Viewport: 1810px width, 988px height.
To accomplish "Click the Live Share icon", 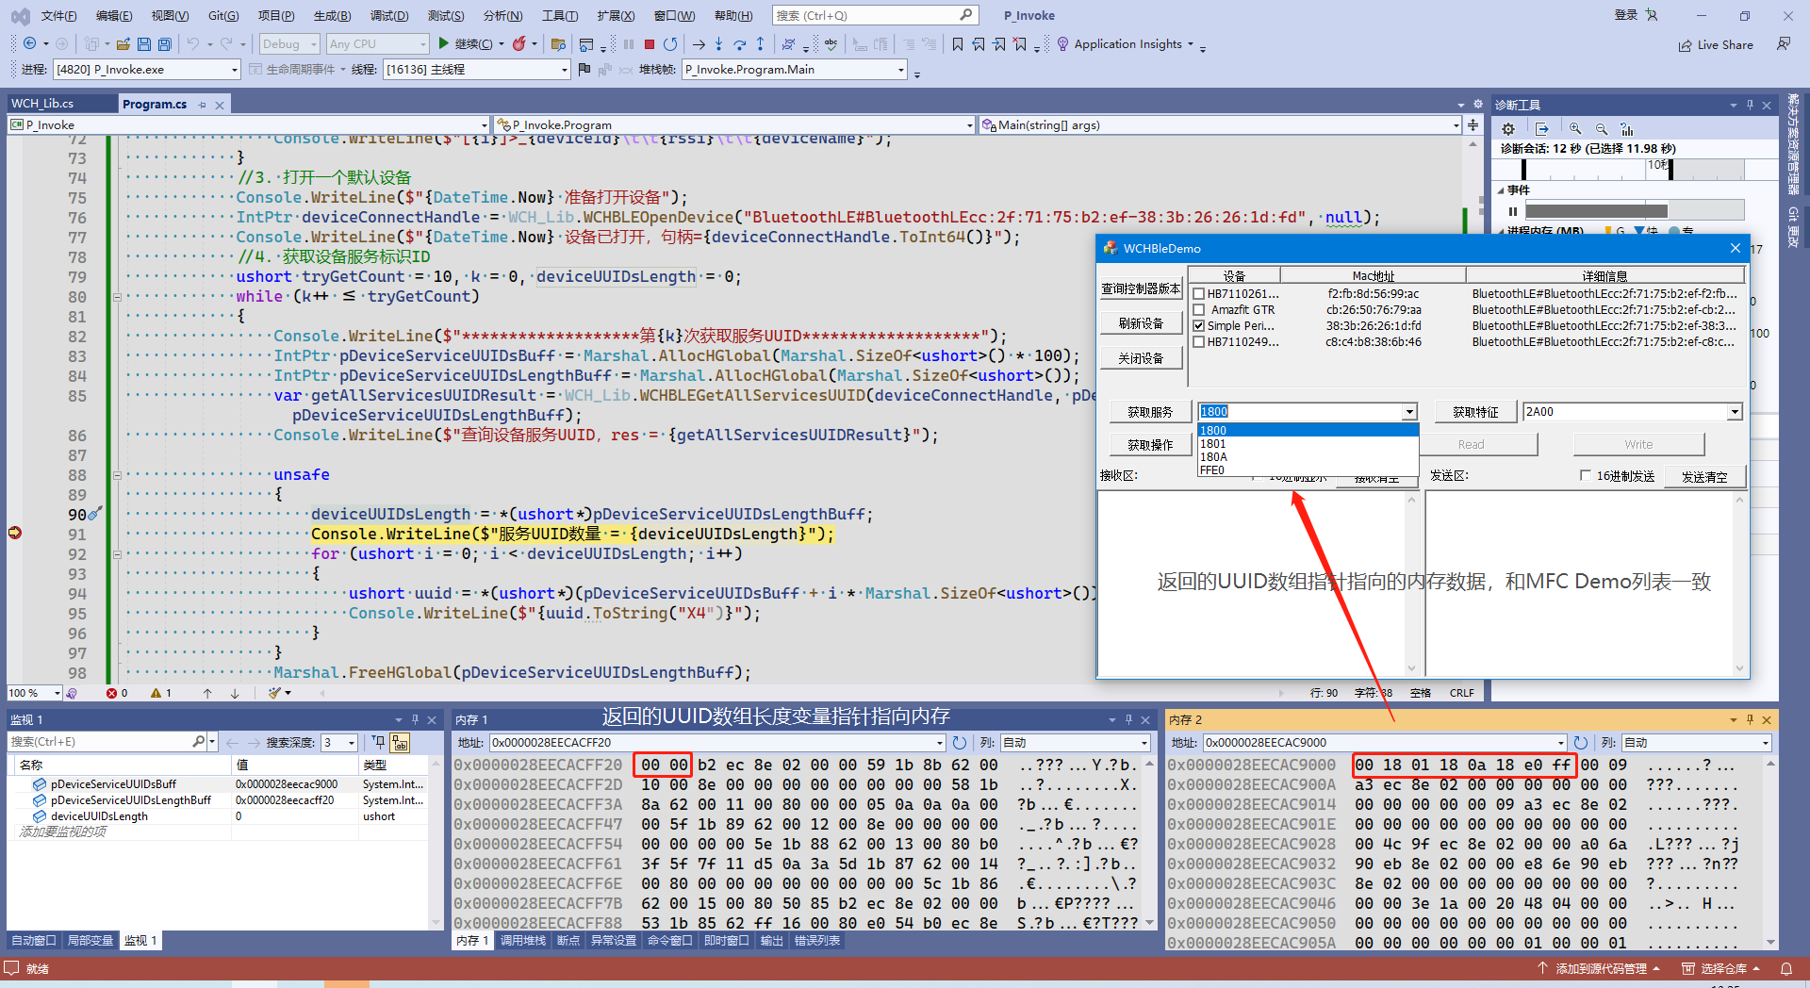I will pyautogui.click(x=1685, y=45).
